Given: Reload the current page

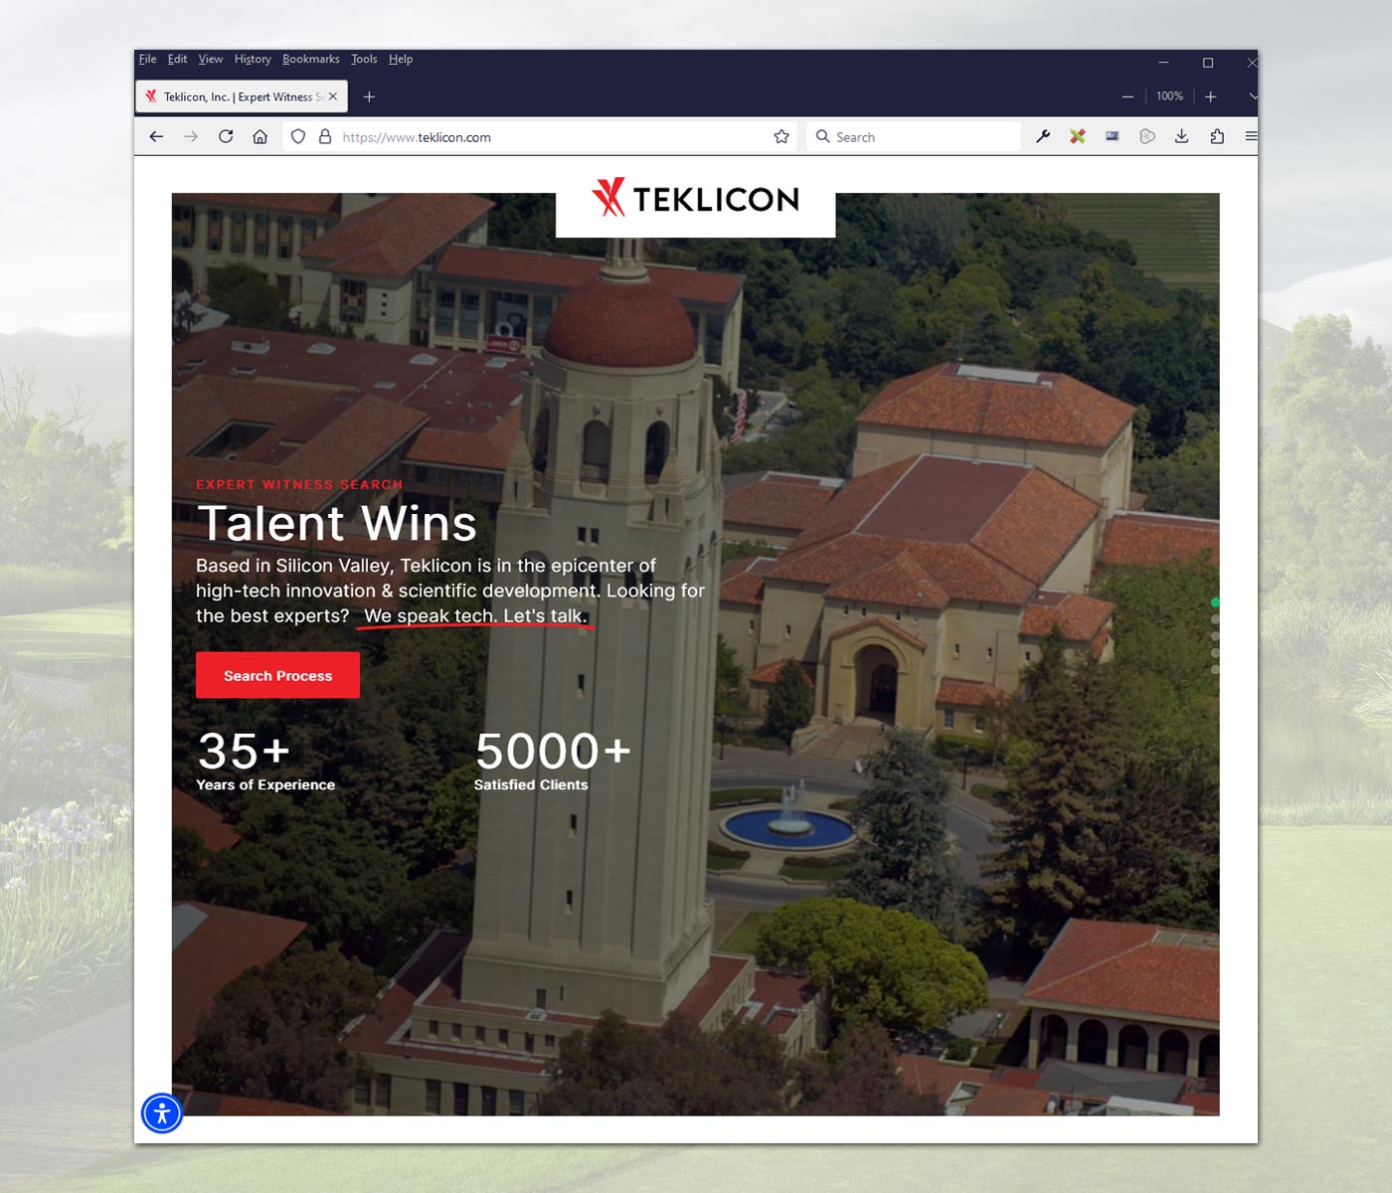Looking at the screenshot, I should (226, 137).
